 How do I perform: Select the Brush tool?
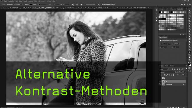point(190,29)
